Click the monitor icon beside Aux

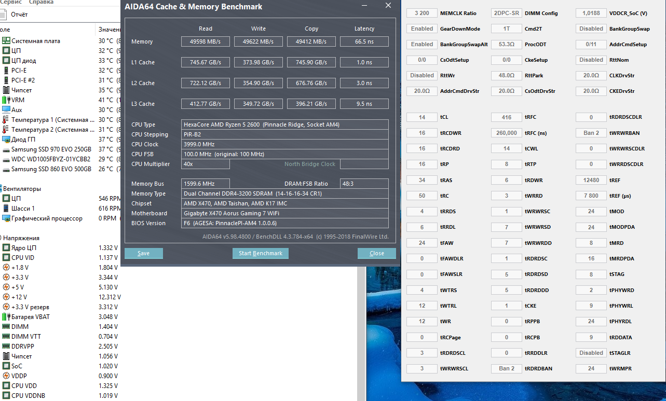point(6,110)
